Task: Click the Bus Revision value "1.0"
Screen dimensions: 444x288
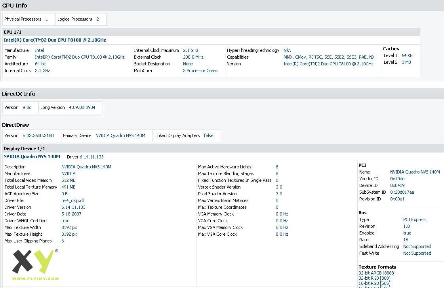Action: [x=406, y=227]
